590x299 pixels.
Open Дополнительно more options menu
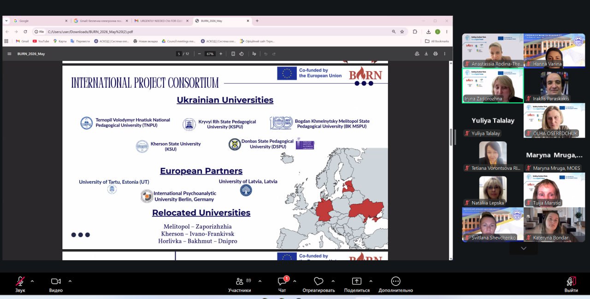(395, 284)
